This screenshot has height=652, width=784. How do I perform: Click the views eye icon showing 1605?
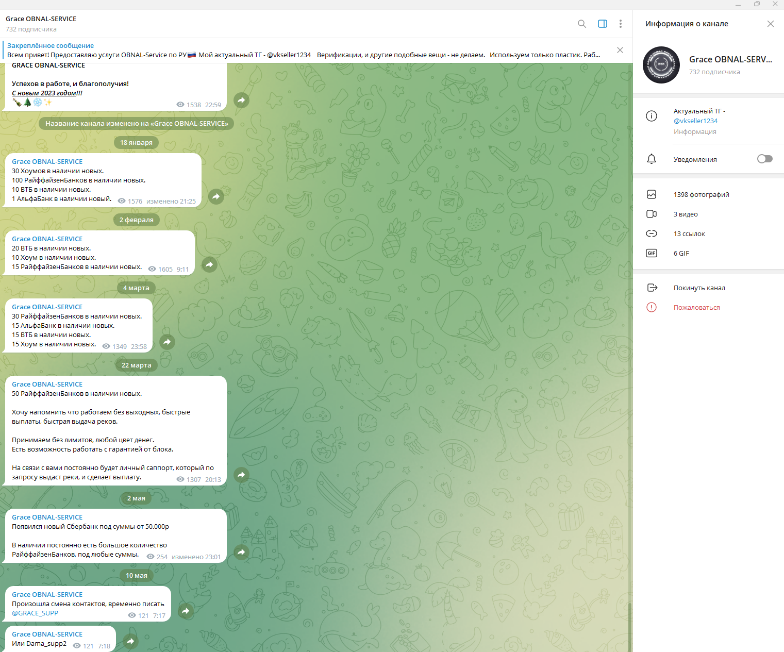coord(152,269)
